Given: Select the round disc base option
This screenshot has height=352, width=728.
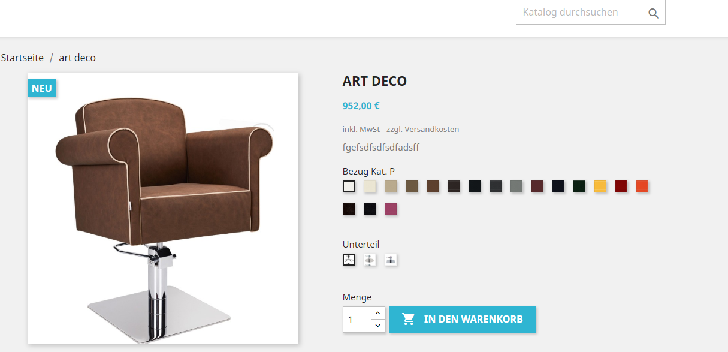Looking at the screenshot, I should (x=370, y=260).
